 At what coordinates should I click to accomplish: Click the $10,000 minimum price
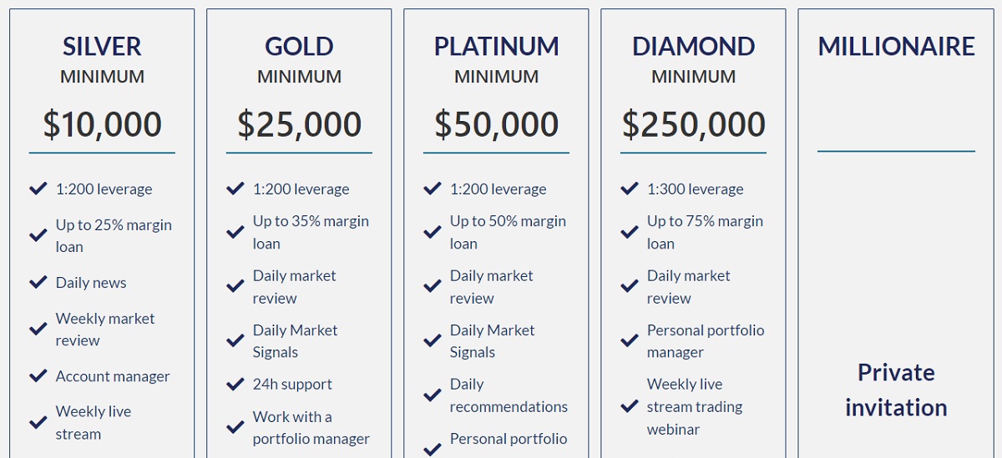102,124
